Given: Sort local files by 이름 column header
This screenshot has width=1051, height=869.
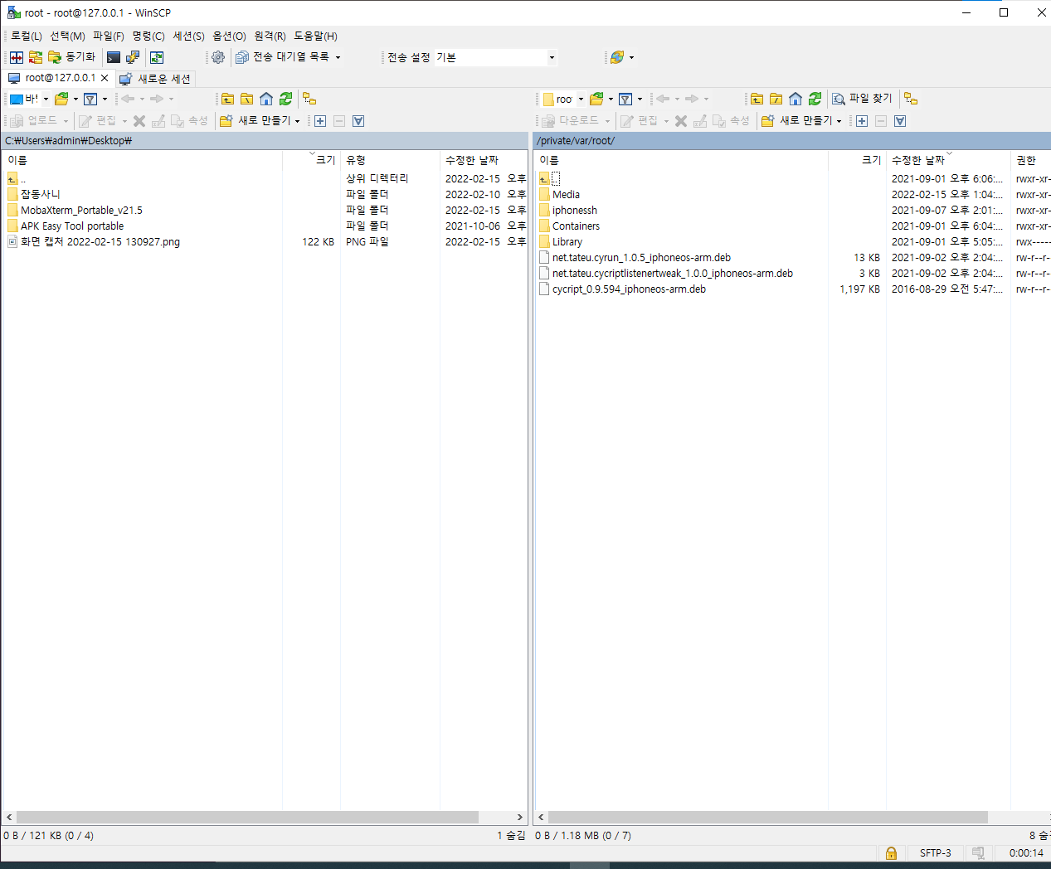Looking at the screenshot, I should click(142, 160).
